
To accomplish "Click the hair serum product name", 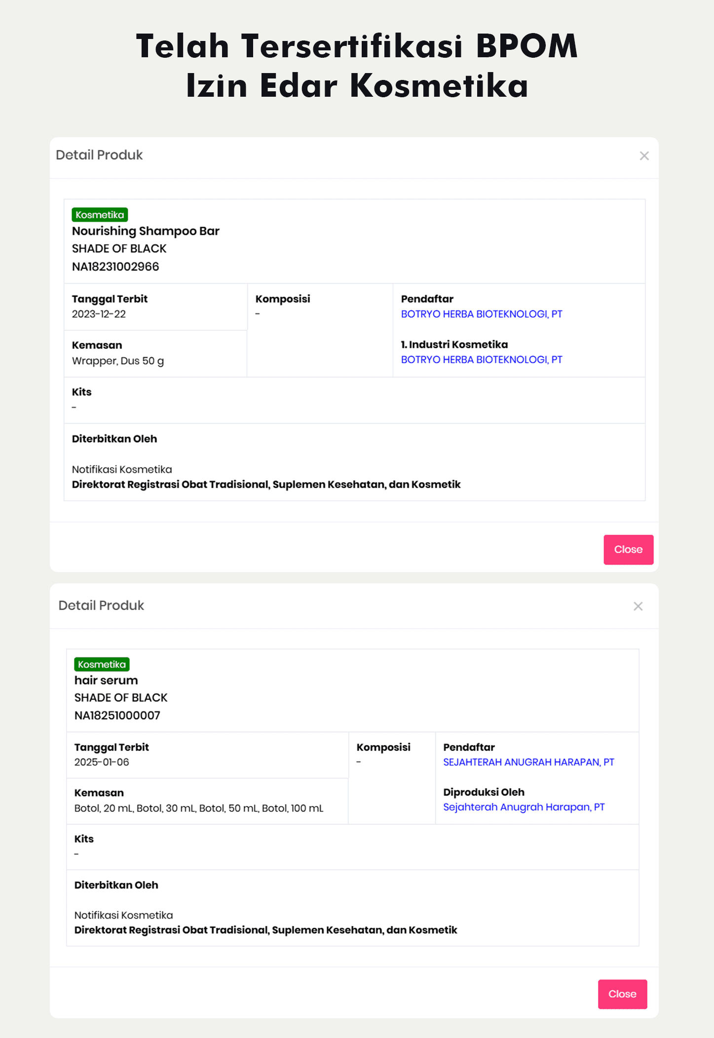I will tap(106, 681).
